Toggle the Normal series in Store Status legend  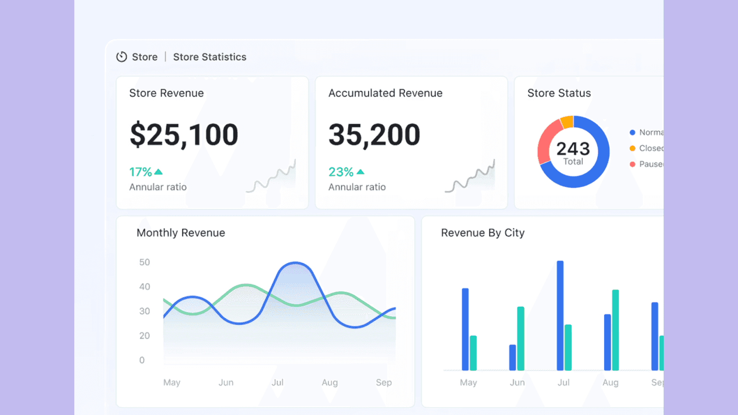point(646,132)
